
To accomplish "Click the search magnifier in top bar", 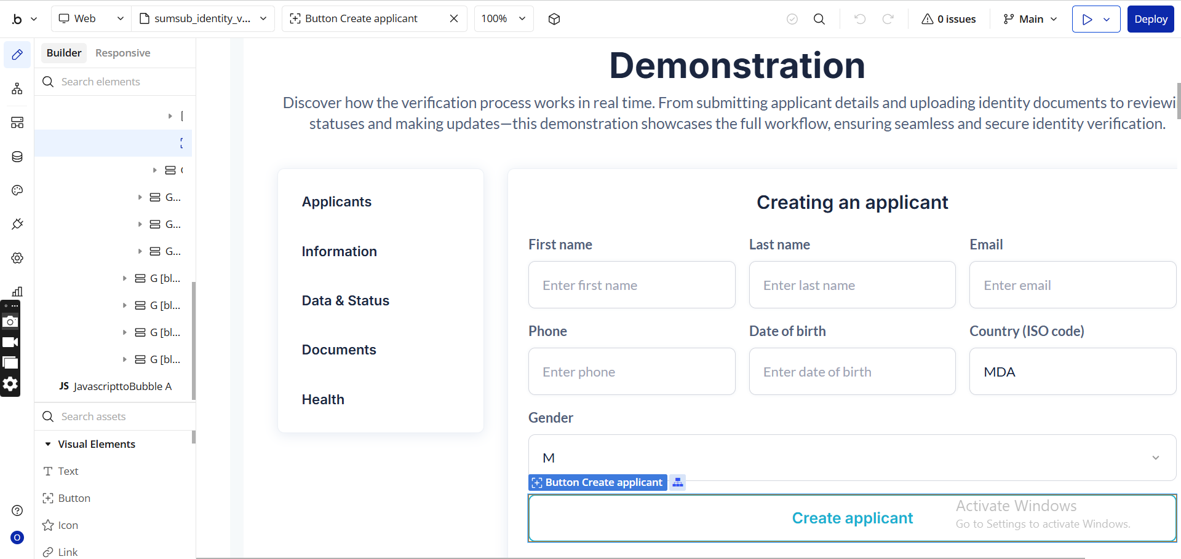I will (819, 19).
